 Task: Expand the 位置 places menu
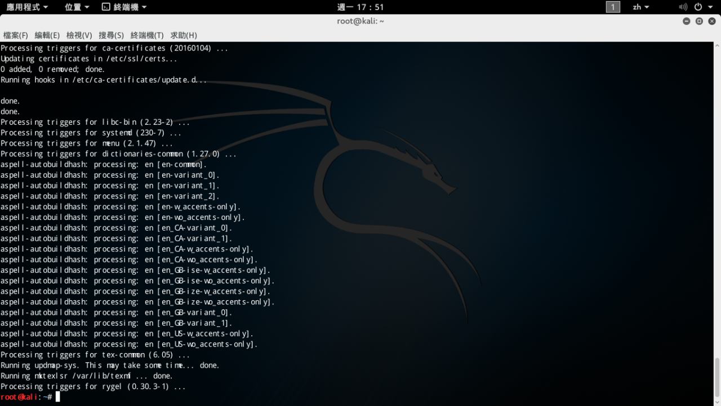point(77,7)
